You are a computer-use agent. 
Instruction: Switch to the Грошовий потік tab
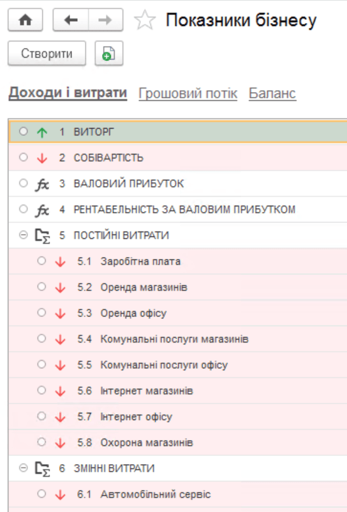(188, 93)
